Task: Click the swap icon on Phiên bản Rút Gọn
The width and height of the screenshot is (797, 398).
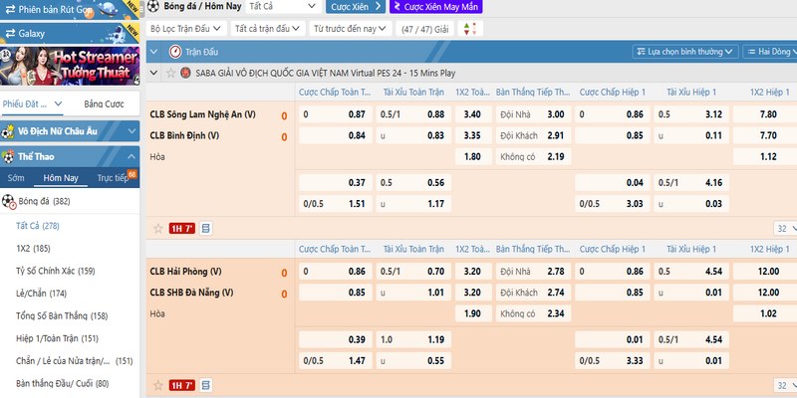Action: (9, 10)
